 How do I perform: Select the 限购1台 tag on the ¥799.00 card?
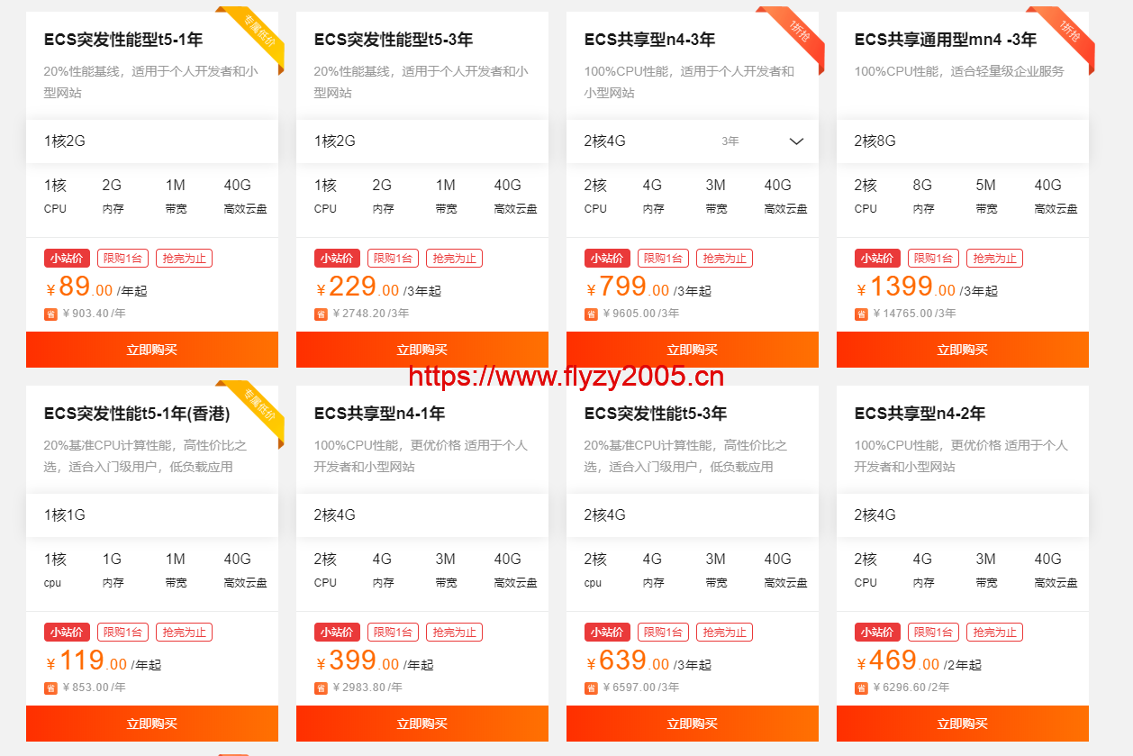point(663,259)
